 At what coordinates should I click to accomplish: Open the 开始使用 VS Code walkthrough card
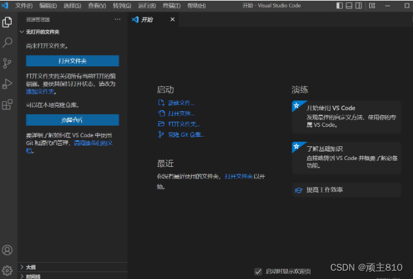(347, 117)
